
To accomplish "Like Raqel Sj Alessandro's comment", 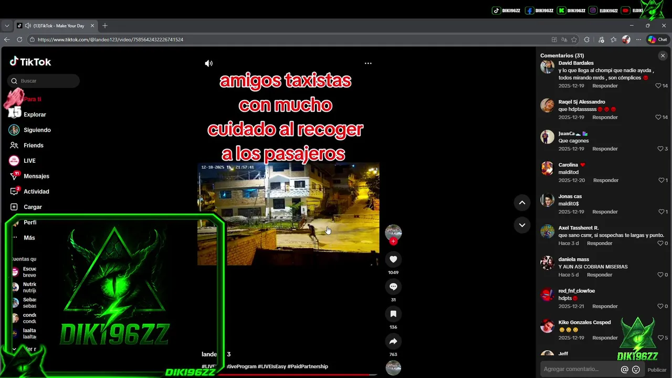I will pos(658,117).
